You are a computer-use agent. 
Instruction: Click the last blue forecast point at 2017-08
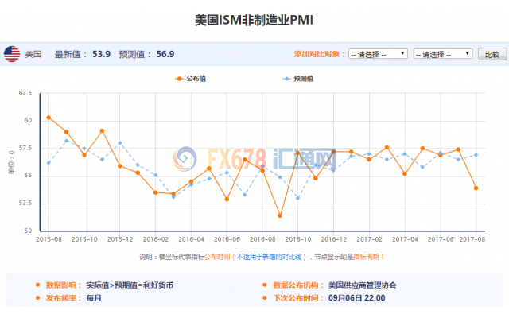476,155
